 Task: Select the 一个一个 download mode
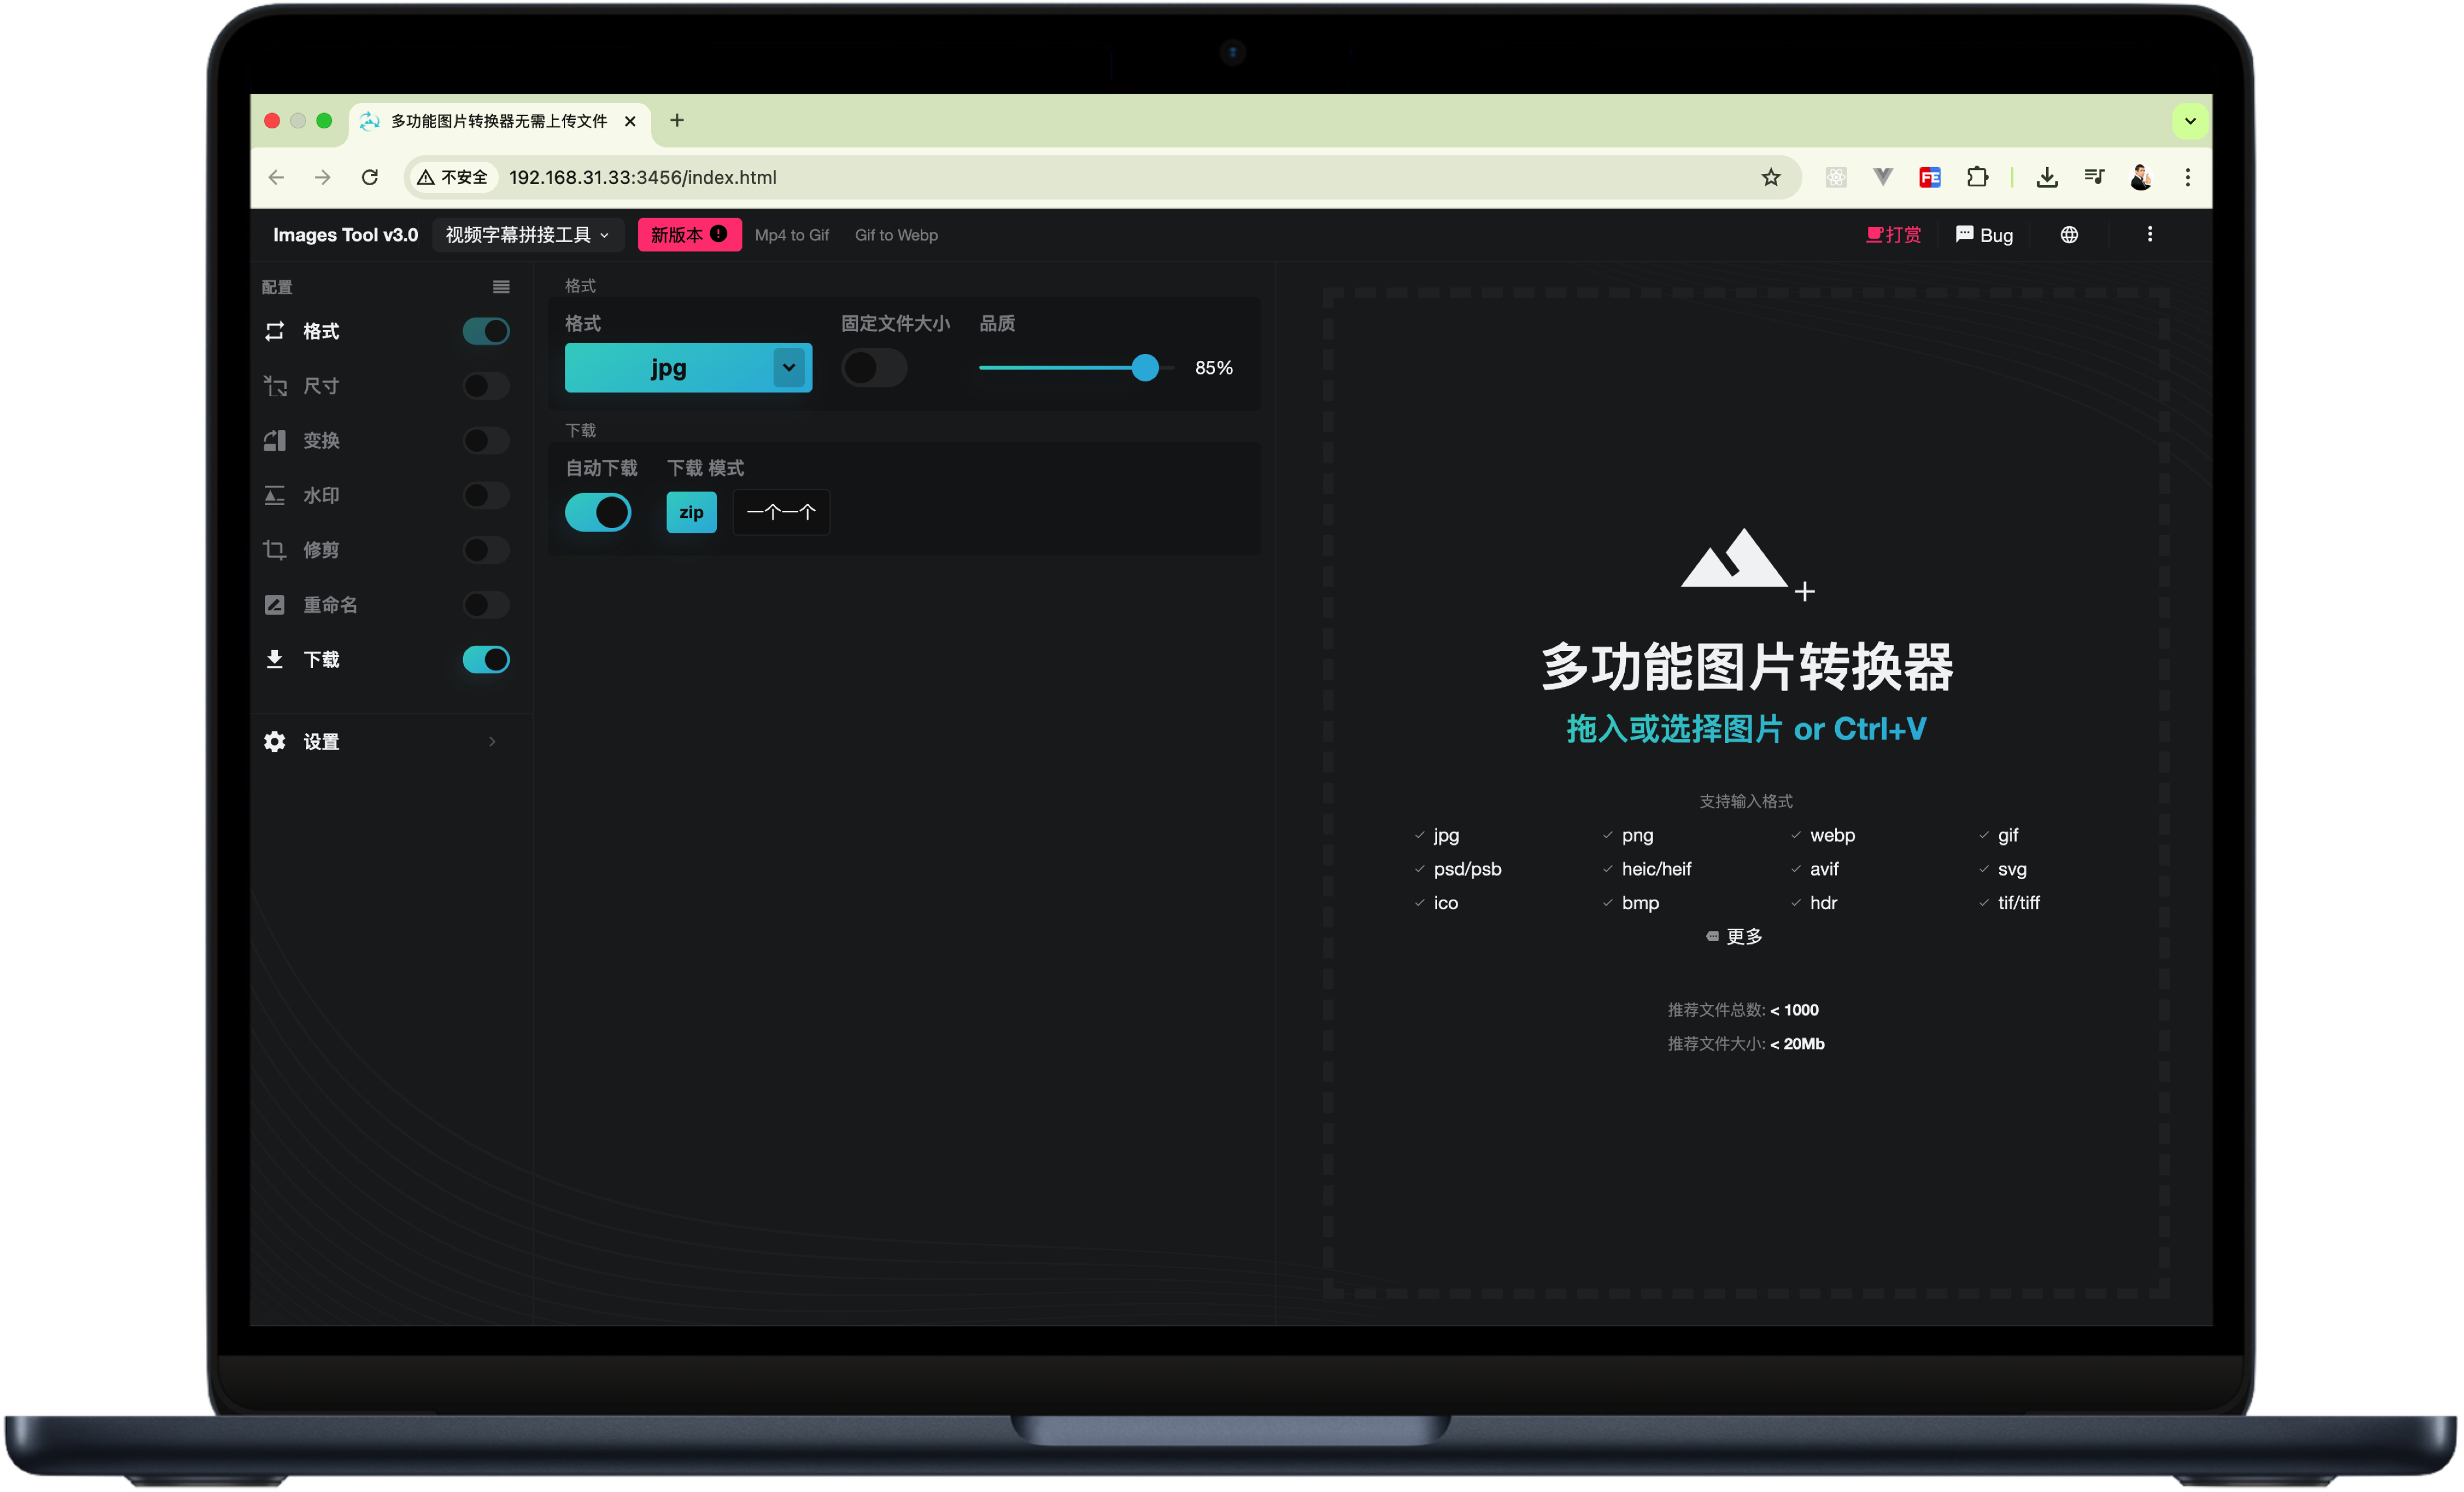781,513
